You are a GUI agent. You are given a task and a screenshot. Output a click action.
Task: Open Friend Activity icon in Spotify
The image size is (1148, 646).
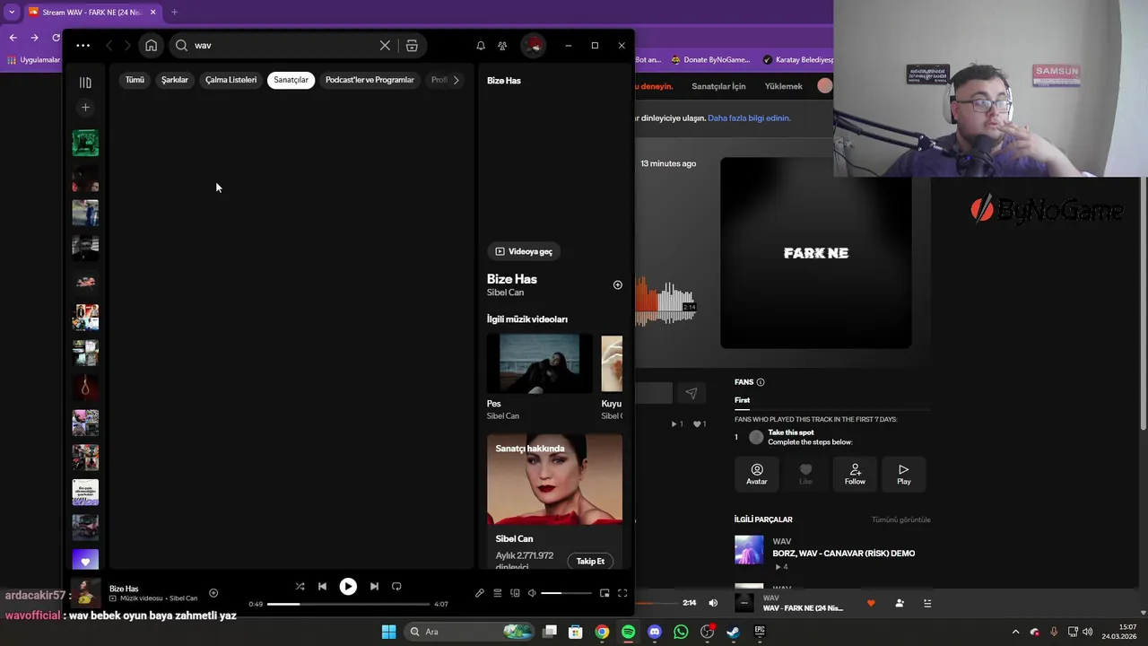point(502,46)
